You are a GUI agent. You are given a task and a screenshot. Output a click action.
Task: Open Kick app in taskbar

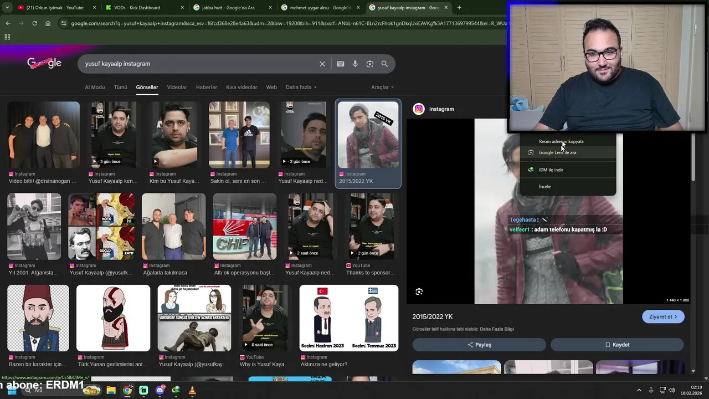point(143,390)
